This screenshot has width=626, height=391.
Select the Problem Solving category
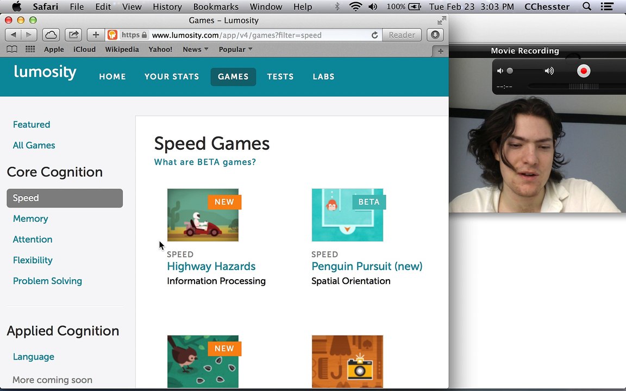(47, 281)
